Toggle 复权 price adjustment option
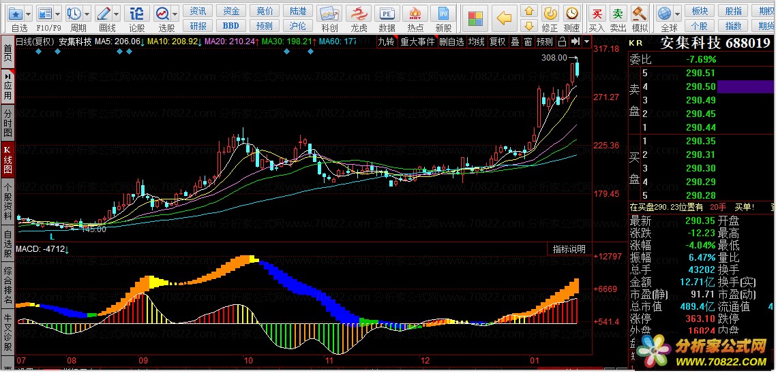Screen dimensions: 778x373 pos(498,42)
